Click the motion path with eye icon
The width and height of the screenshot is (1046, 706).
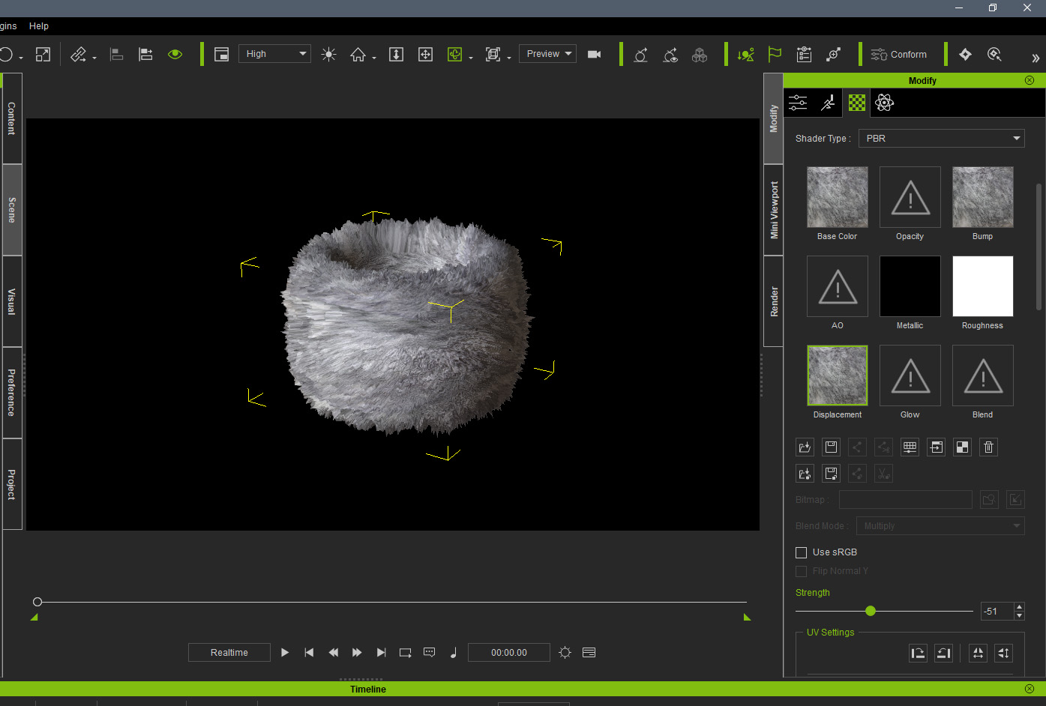click(670, 54)
